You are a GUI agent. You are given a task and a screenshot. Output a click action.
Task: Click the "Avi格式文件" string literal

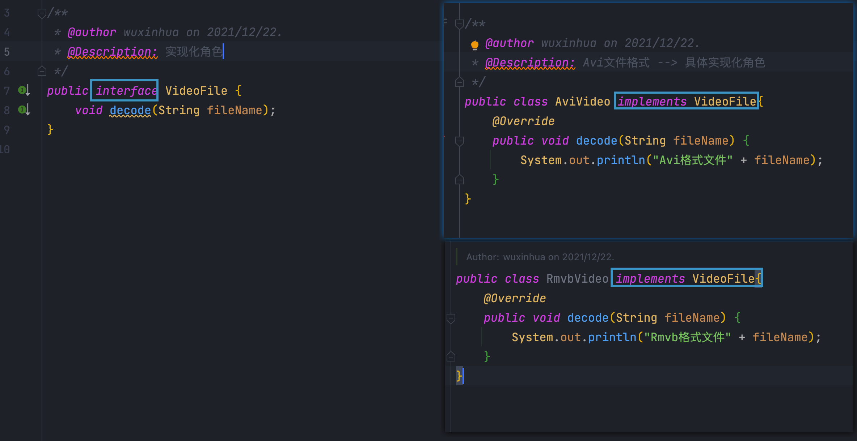(x=692, y=160)
